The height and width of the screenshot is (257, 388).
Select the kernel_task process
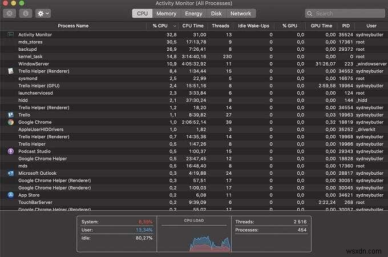click(194, 57)
